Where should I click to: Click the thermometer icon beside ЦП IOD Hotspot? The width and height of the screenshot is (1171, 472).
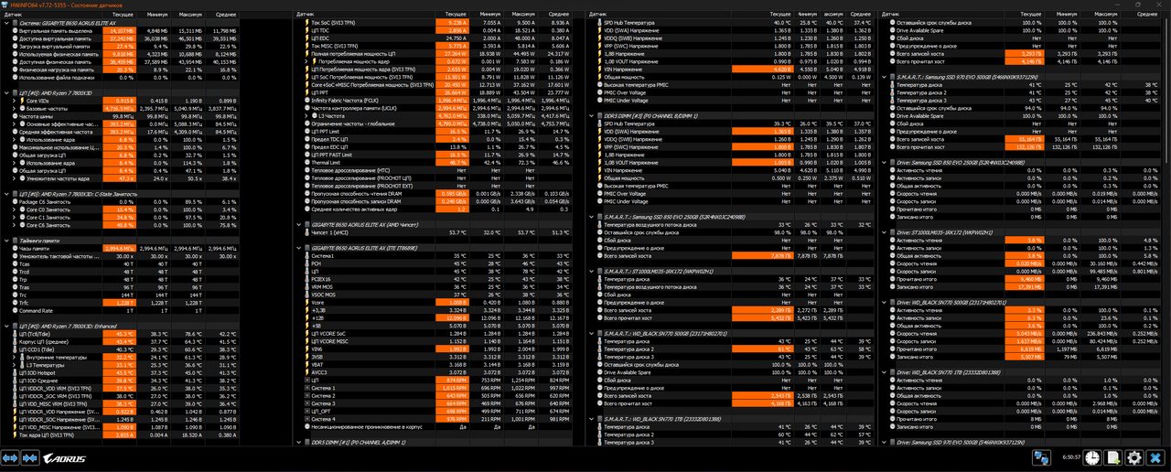point(16,372)
